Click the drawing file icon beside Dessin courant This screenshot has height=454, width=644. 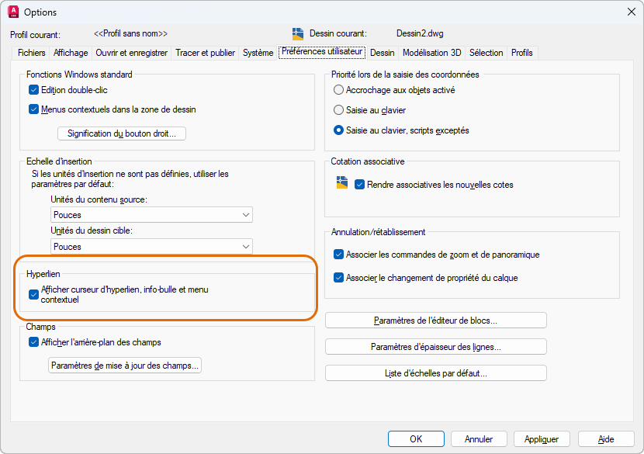(298, 33)
